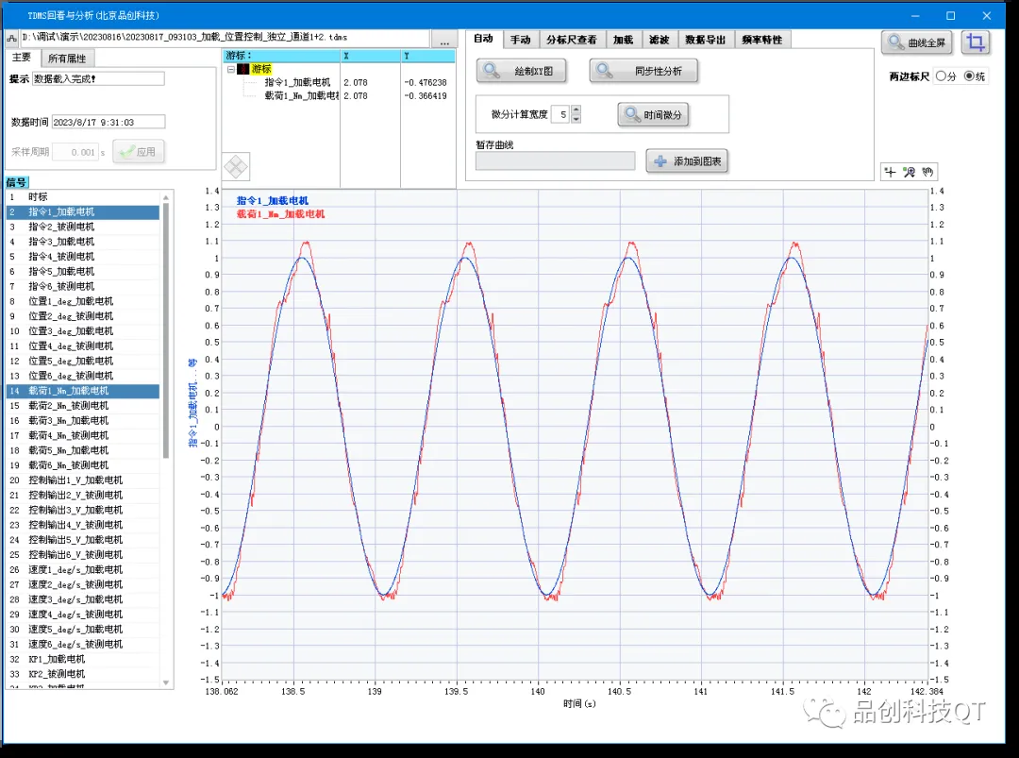Screen dimensions: 1019x758
Task: Decrease 微分计算宽度 with the down arrow
Action: [x=576, y=119]
